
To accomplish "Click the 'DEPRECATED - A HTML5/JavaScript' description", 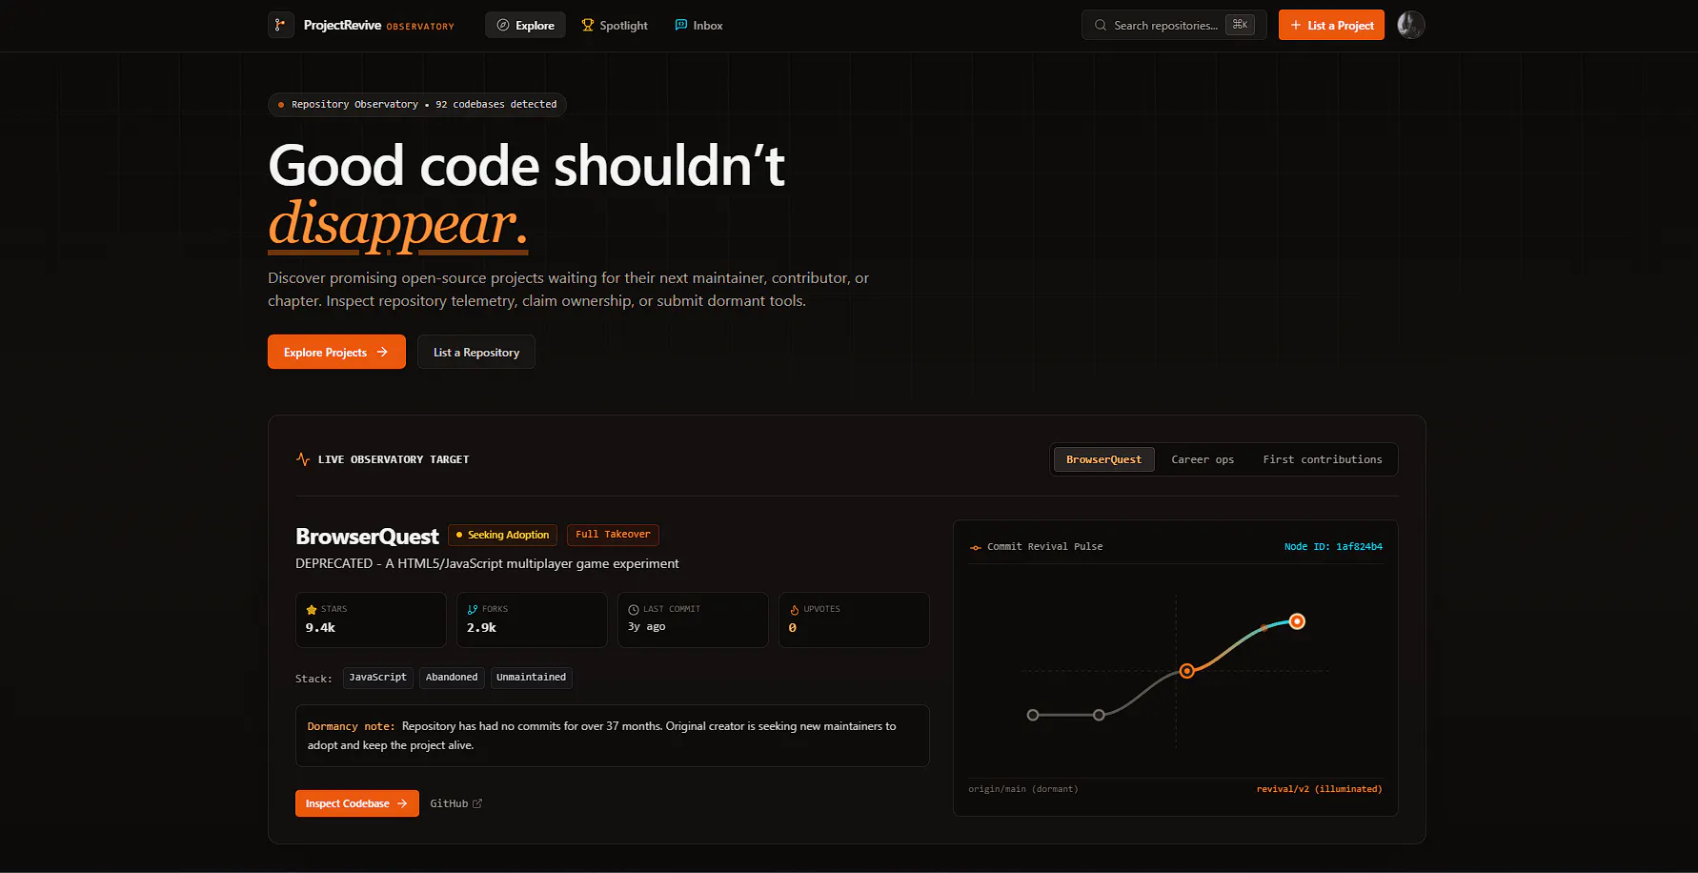I will [487, 563].
